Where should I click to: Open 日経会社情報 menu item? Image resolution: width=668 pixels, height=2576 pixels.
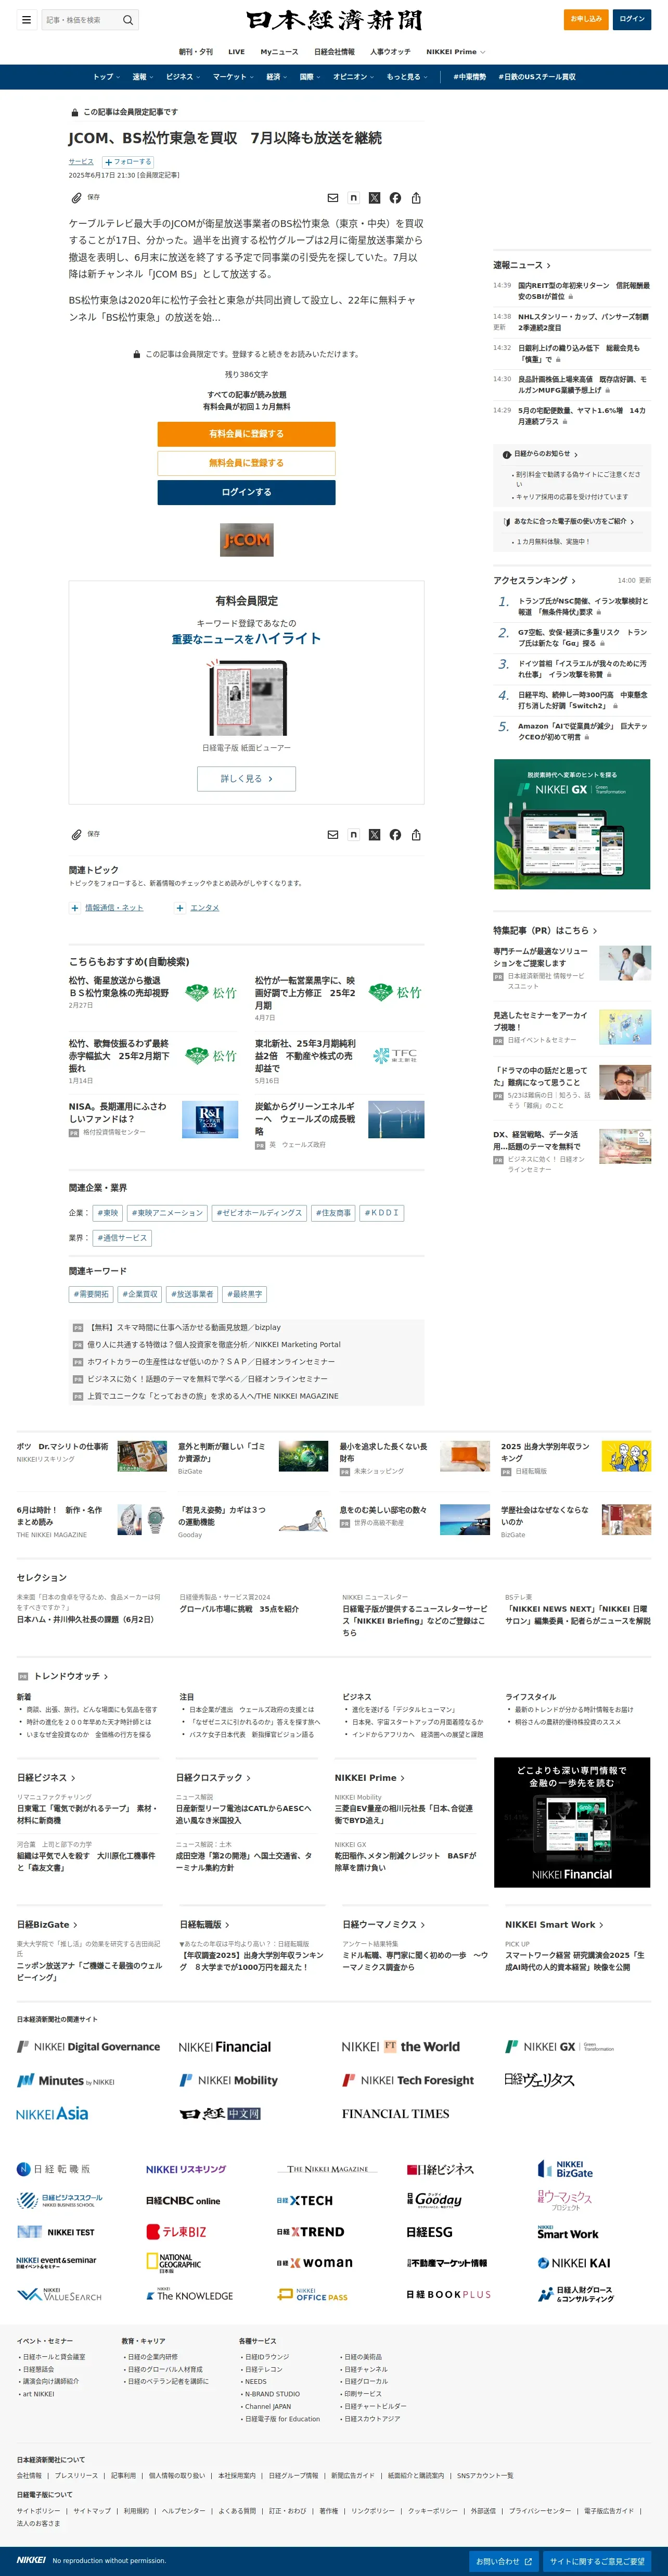click(x=333, y=52)
